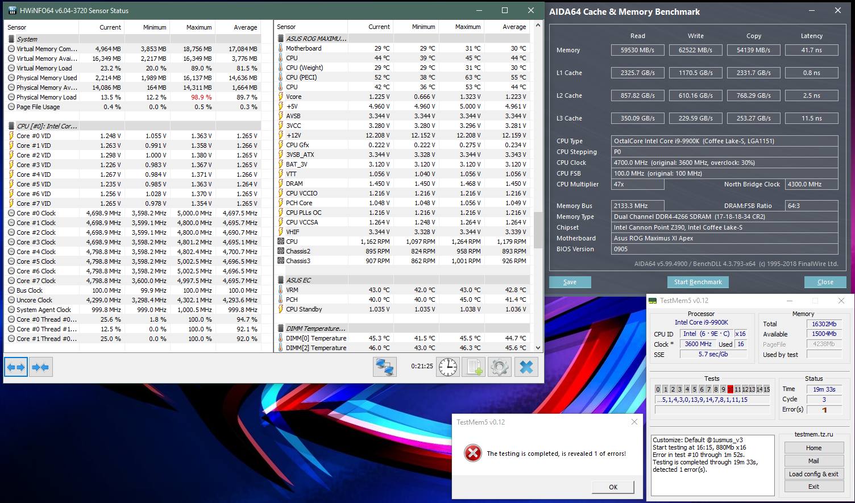The width and height of the screenshot is (855, 503).
Task: Click the lightning icon beside Core #0 VID
Action: [x=11, y=136]
